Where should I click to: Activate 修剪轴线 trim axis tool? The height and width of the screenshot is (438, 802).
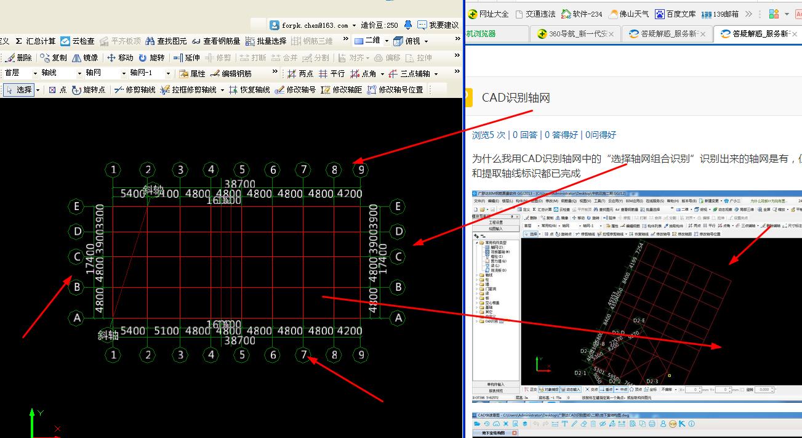click(x=134, y=89)
